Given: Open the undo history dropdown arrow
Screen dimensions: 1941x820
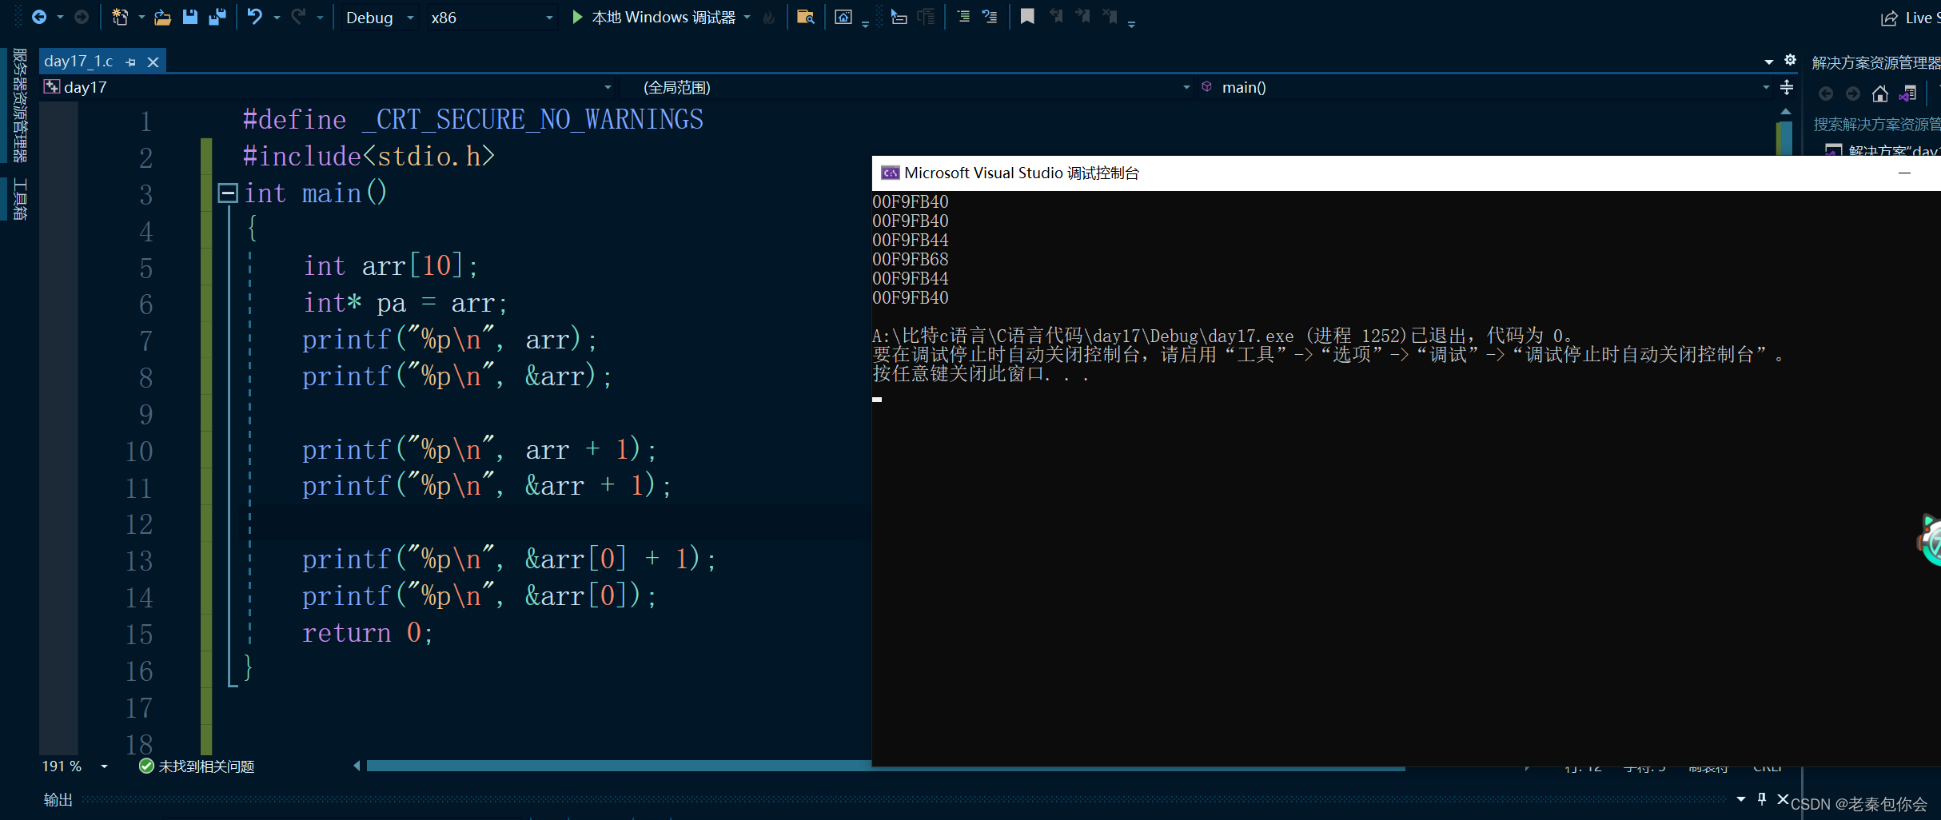Looking at the screenshot, I should click(x=277, y=17).
